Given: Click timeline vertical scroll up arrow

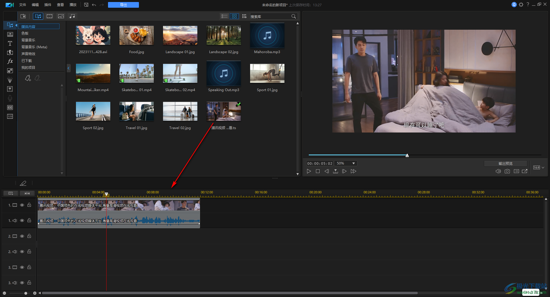Looking at the screenshot, I should 546,199.
